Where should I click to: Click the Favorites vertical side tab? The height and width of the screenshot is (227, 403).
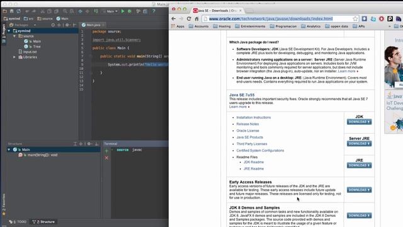[4, 204]
